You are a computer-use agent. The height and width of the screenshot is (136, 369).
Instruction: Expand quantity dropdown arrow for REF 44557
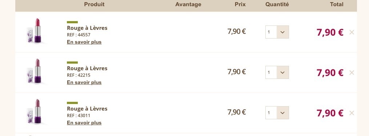click(x=282, y=32)
